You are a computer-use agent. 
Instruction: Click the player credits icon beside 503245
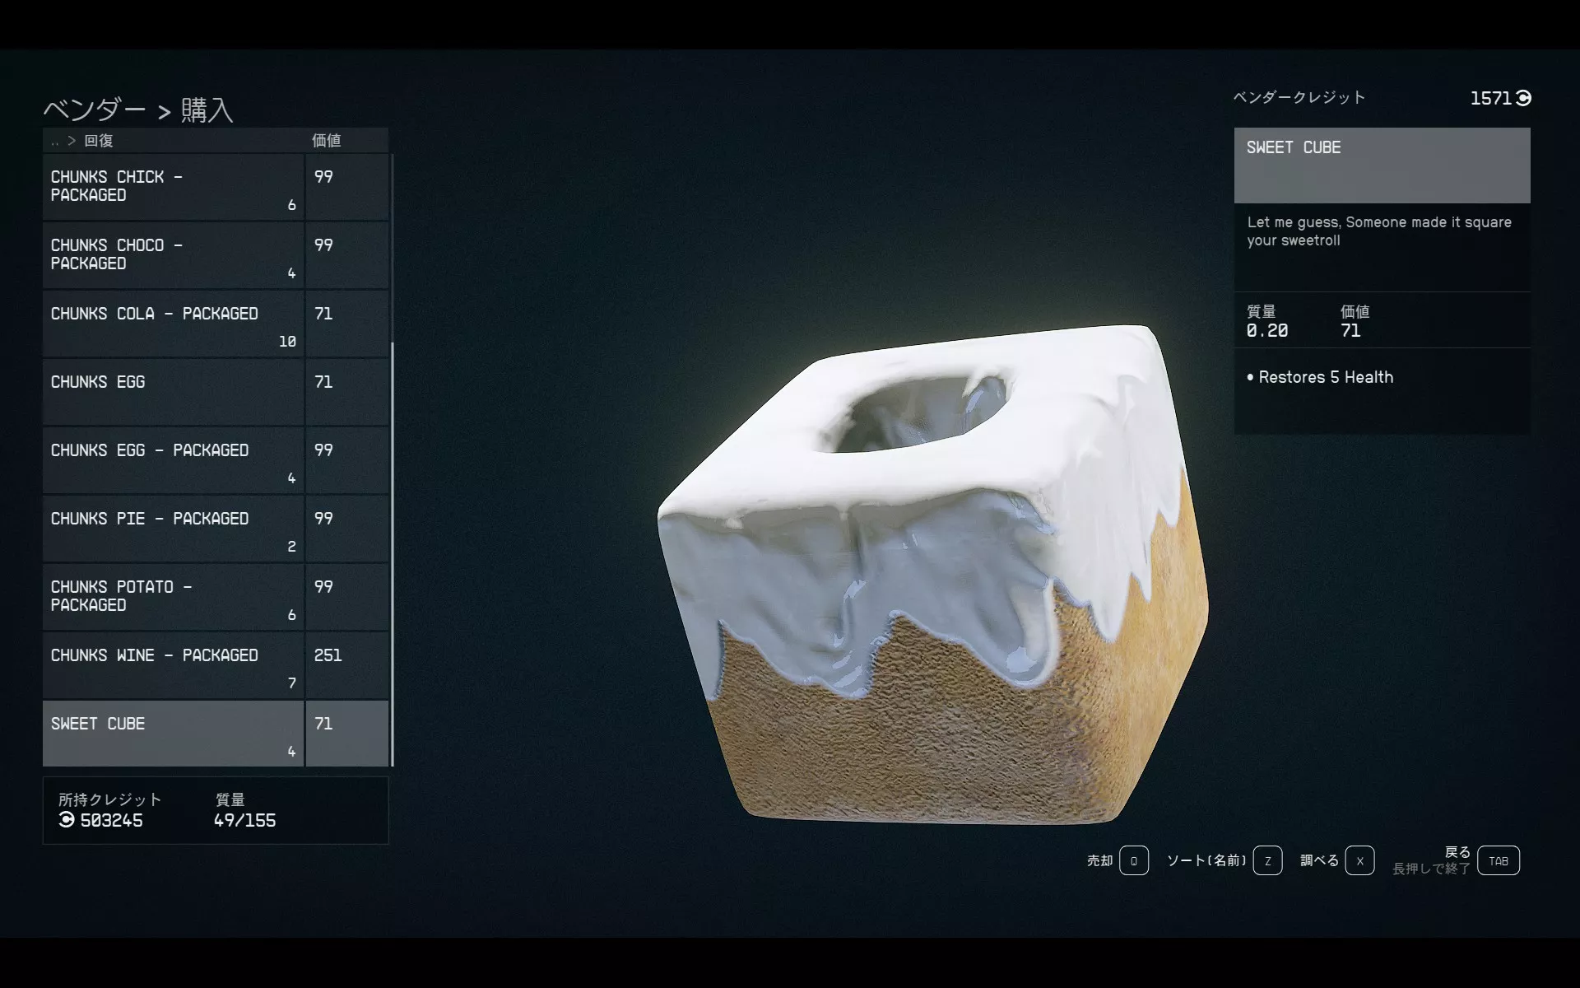[x=67, y=820]
